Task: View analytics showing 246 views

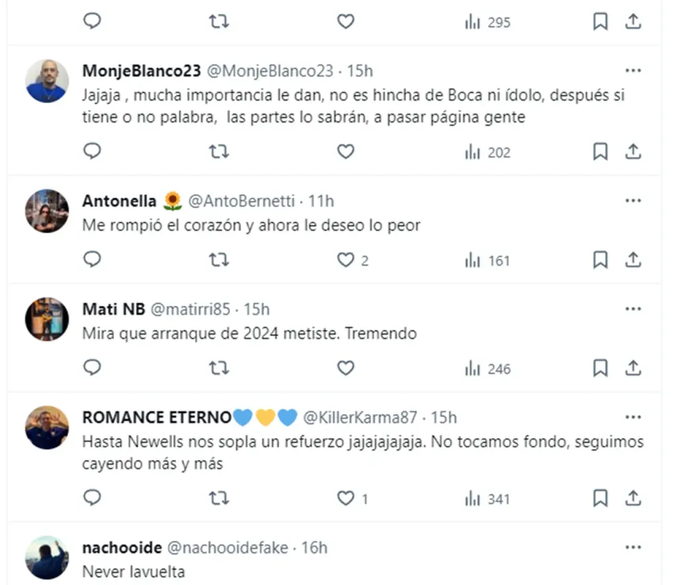Action: [x=488, y=369]
